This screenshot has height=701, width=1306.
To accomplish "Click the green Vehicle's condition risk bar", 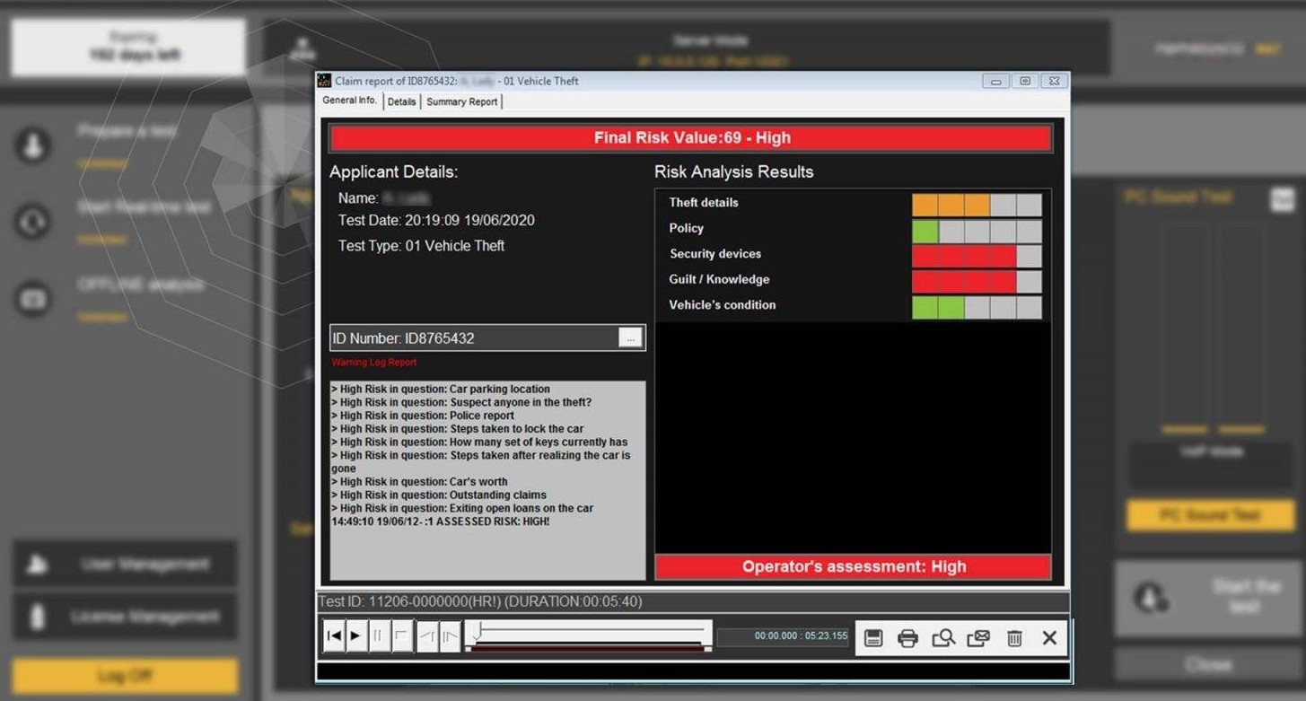I will pos(938,308).
